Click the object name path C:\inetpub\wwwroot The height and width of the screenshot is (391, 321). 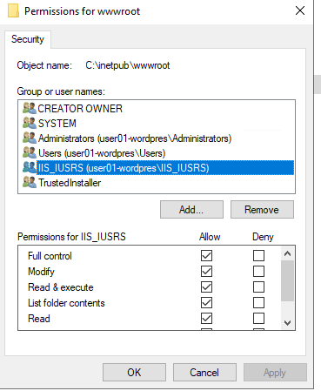(128, 65)
